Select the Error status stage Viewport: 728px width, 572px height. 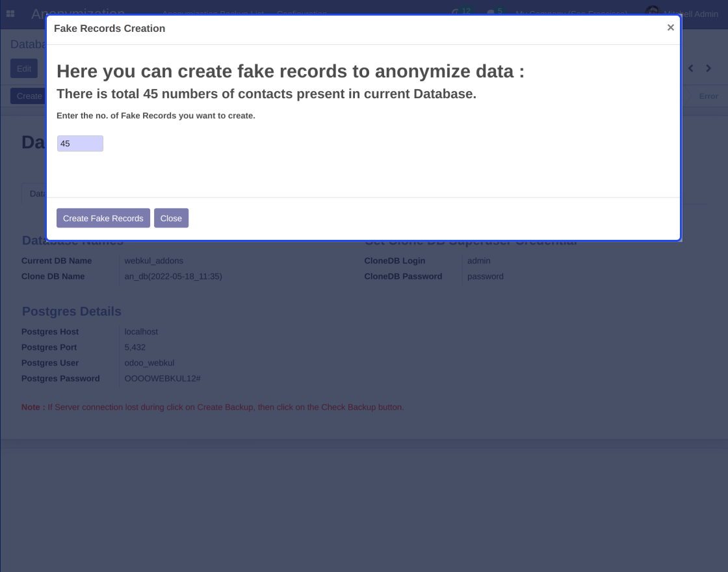[x=708, y=96]
